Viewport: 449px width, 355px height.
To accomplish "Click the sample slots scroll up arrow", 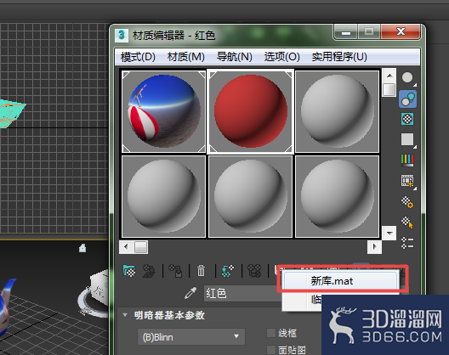I will click(389, 76).
